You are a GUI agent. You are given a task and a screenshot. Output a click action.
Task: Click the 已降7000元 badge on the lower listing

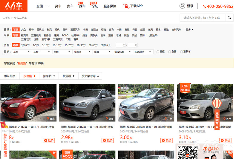tap(67, 154)
